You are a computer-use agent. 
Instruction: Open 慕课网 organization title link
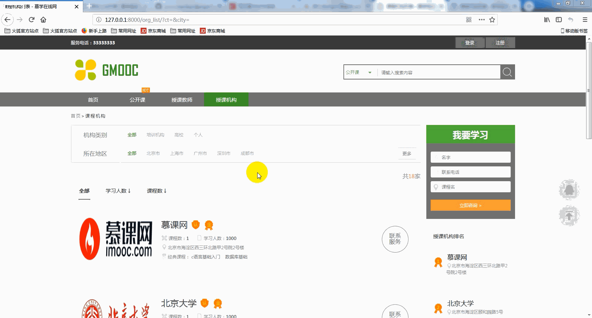174,225
